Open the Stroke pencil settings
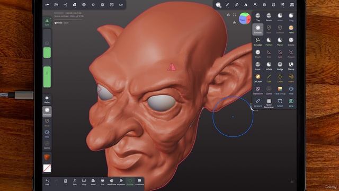Screen dimensions: 339x191 click(227, 5)
